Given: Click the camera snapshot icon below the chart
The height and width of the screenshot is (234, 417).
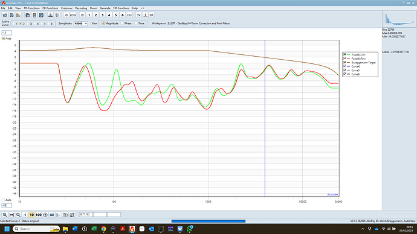Looking at the screenshot, I should tap(65, 215).
